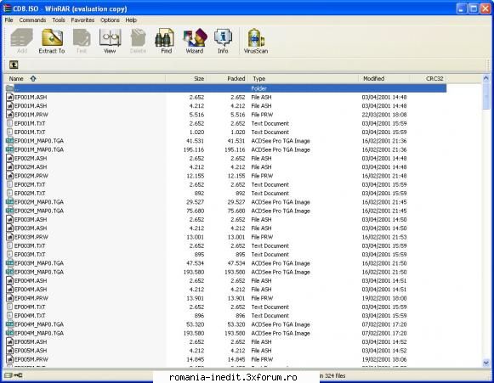The width and height of the screenshot is (494, 383).
Task: Click the EP003M.PRW file icon
Action: 9,237
